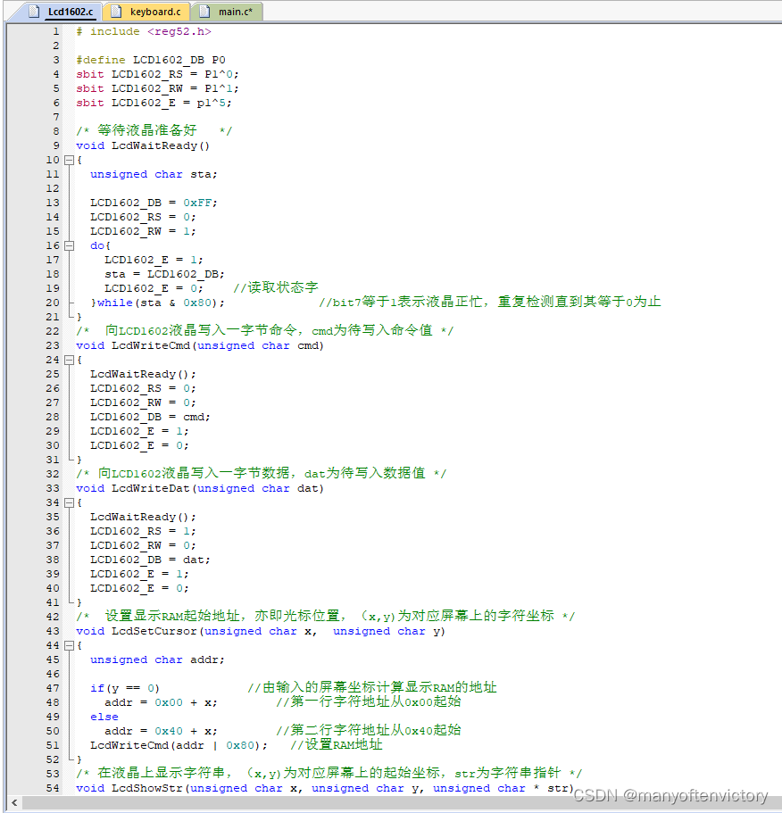Click on 'addr = 0x00 + x;'
This screenshot has height=813, width=782.
[161, 702]
